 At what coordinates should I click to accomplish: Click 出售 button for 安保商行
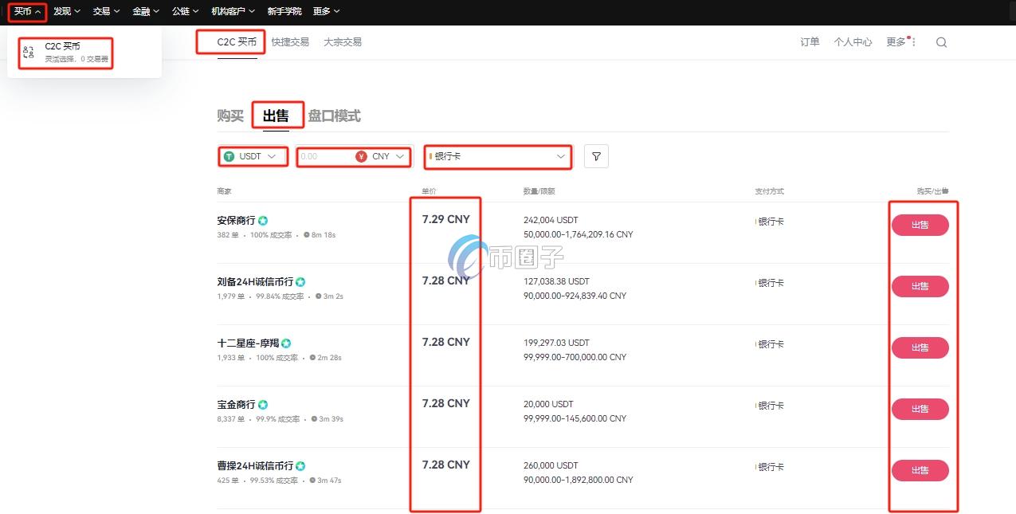(920, 225)
